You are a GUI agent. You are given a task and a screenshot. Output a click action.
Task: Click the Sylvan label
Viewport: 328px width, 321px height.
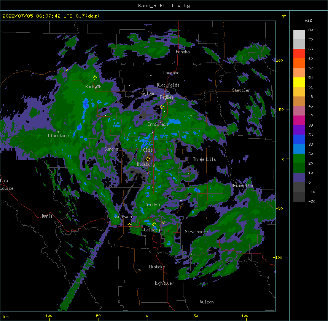click(x=148, y=93)
